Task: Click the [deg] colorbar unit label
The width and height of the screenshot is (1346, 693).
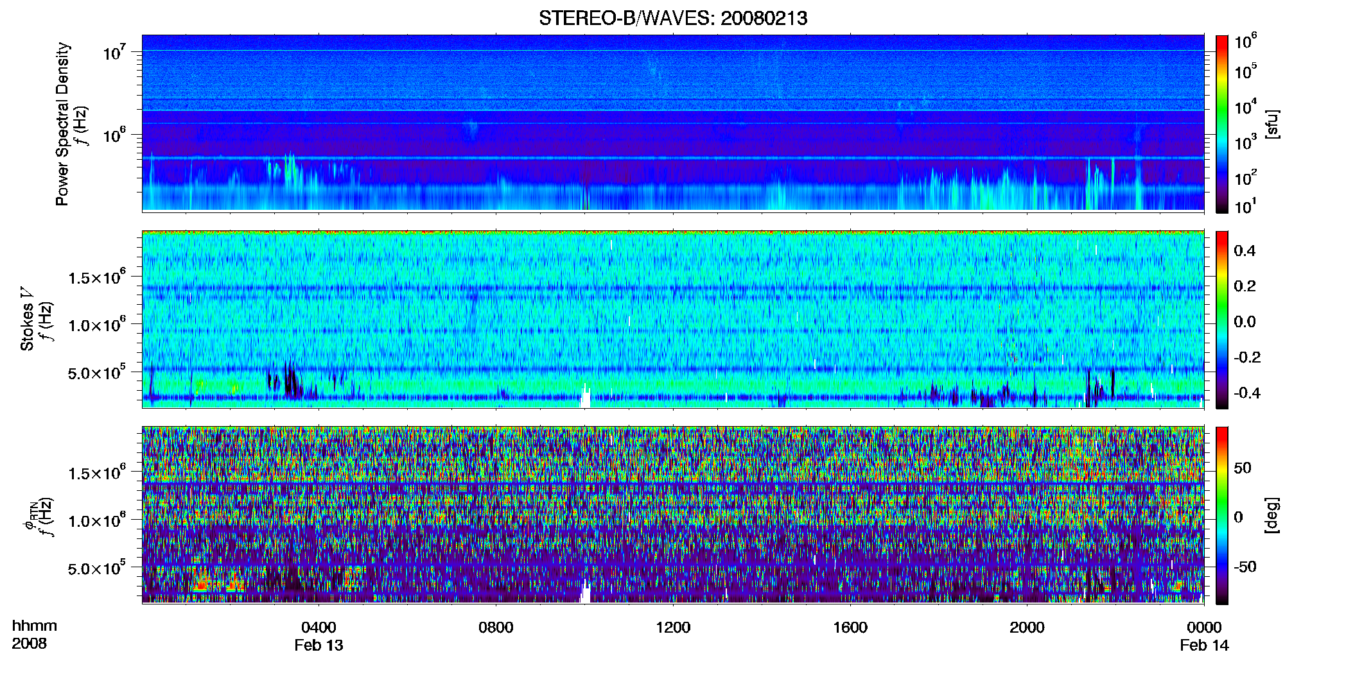Action: (x=1272, y=515)
